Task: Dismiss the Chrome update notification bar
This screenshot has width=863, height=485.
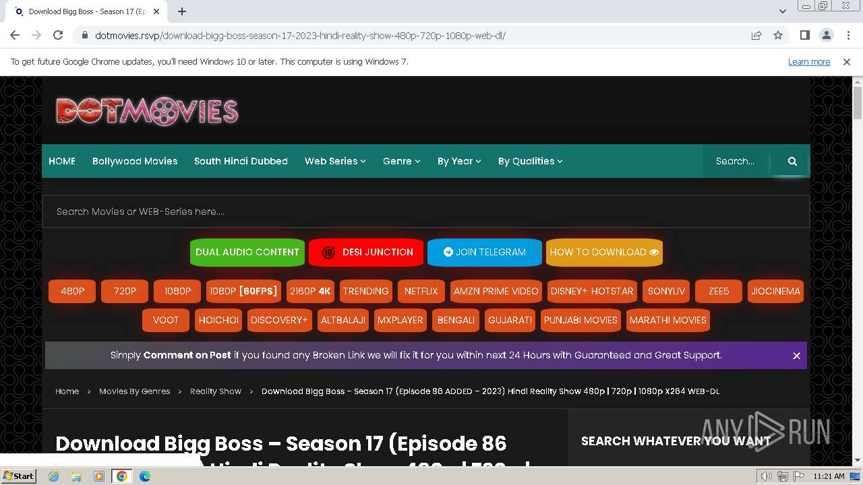Action: (847, 62)
